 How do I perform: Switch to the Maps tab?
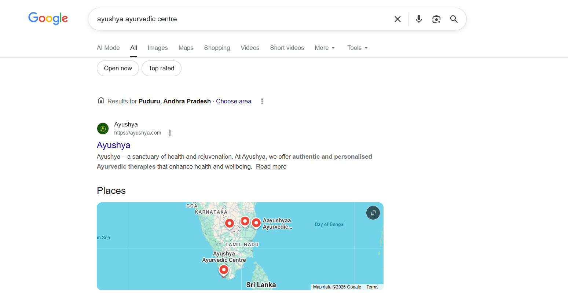pos(186,48)
